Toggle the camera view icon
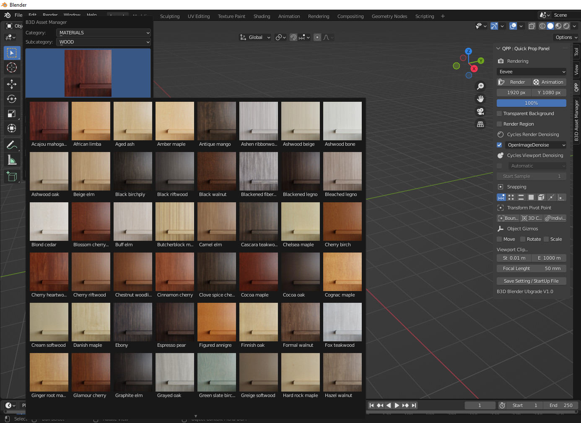This screenshot has width=581, height=423. click(x=480, y=111)
